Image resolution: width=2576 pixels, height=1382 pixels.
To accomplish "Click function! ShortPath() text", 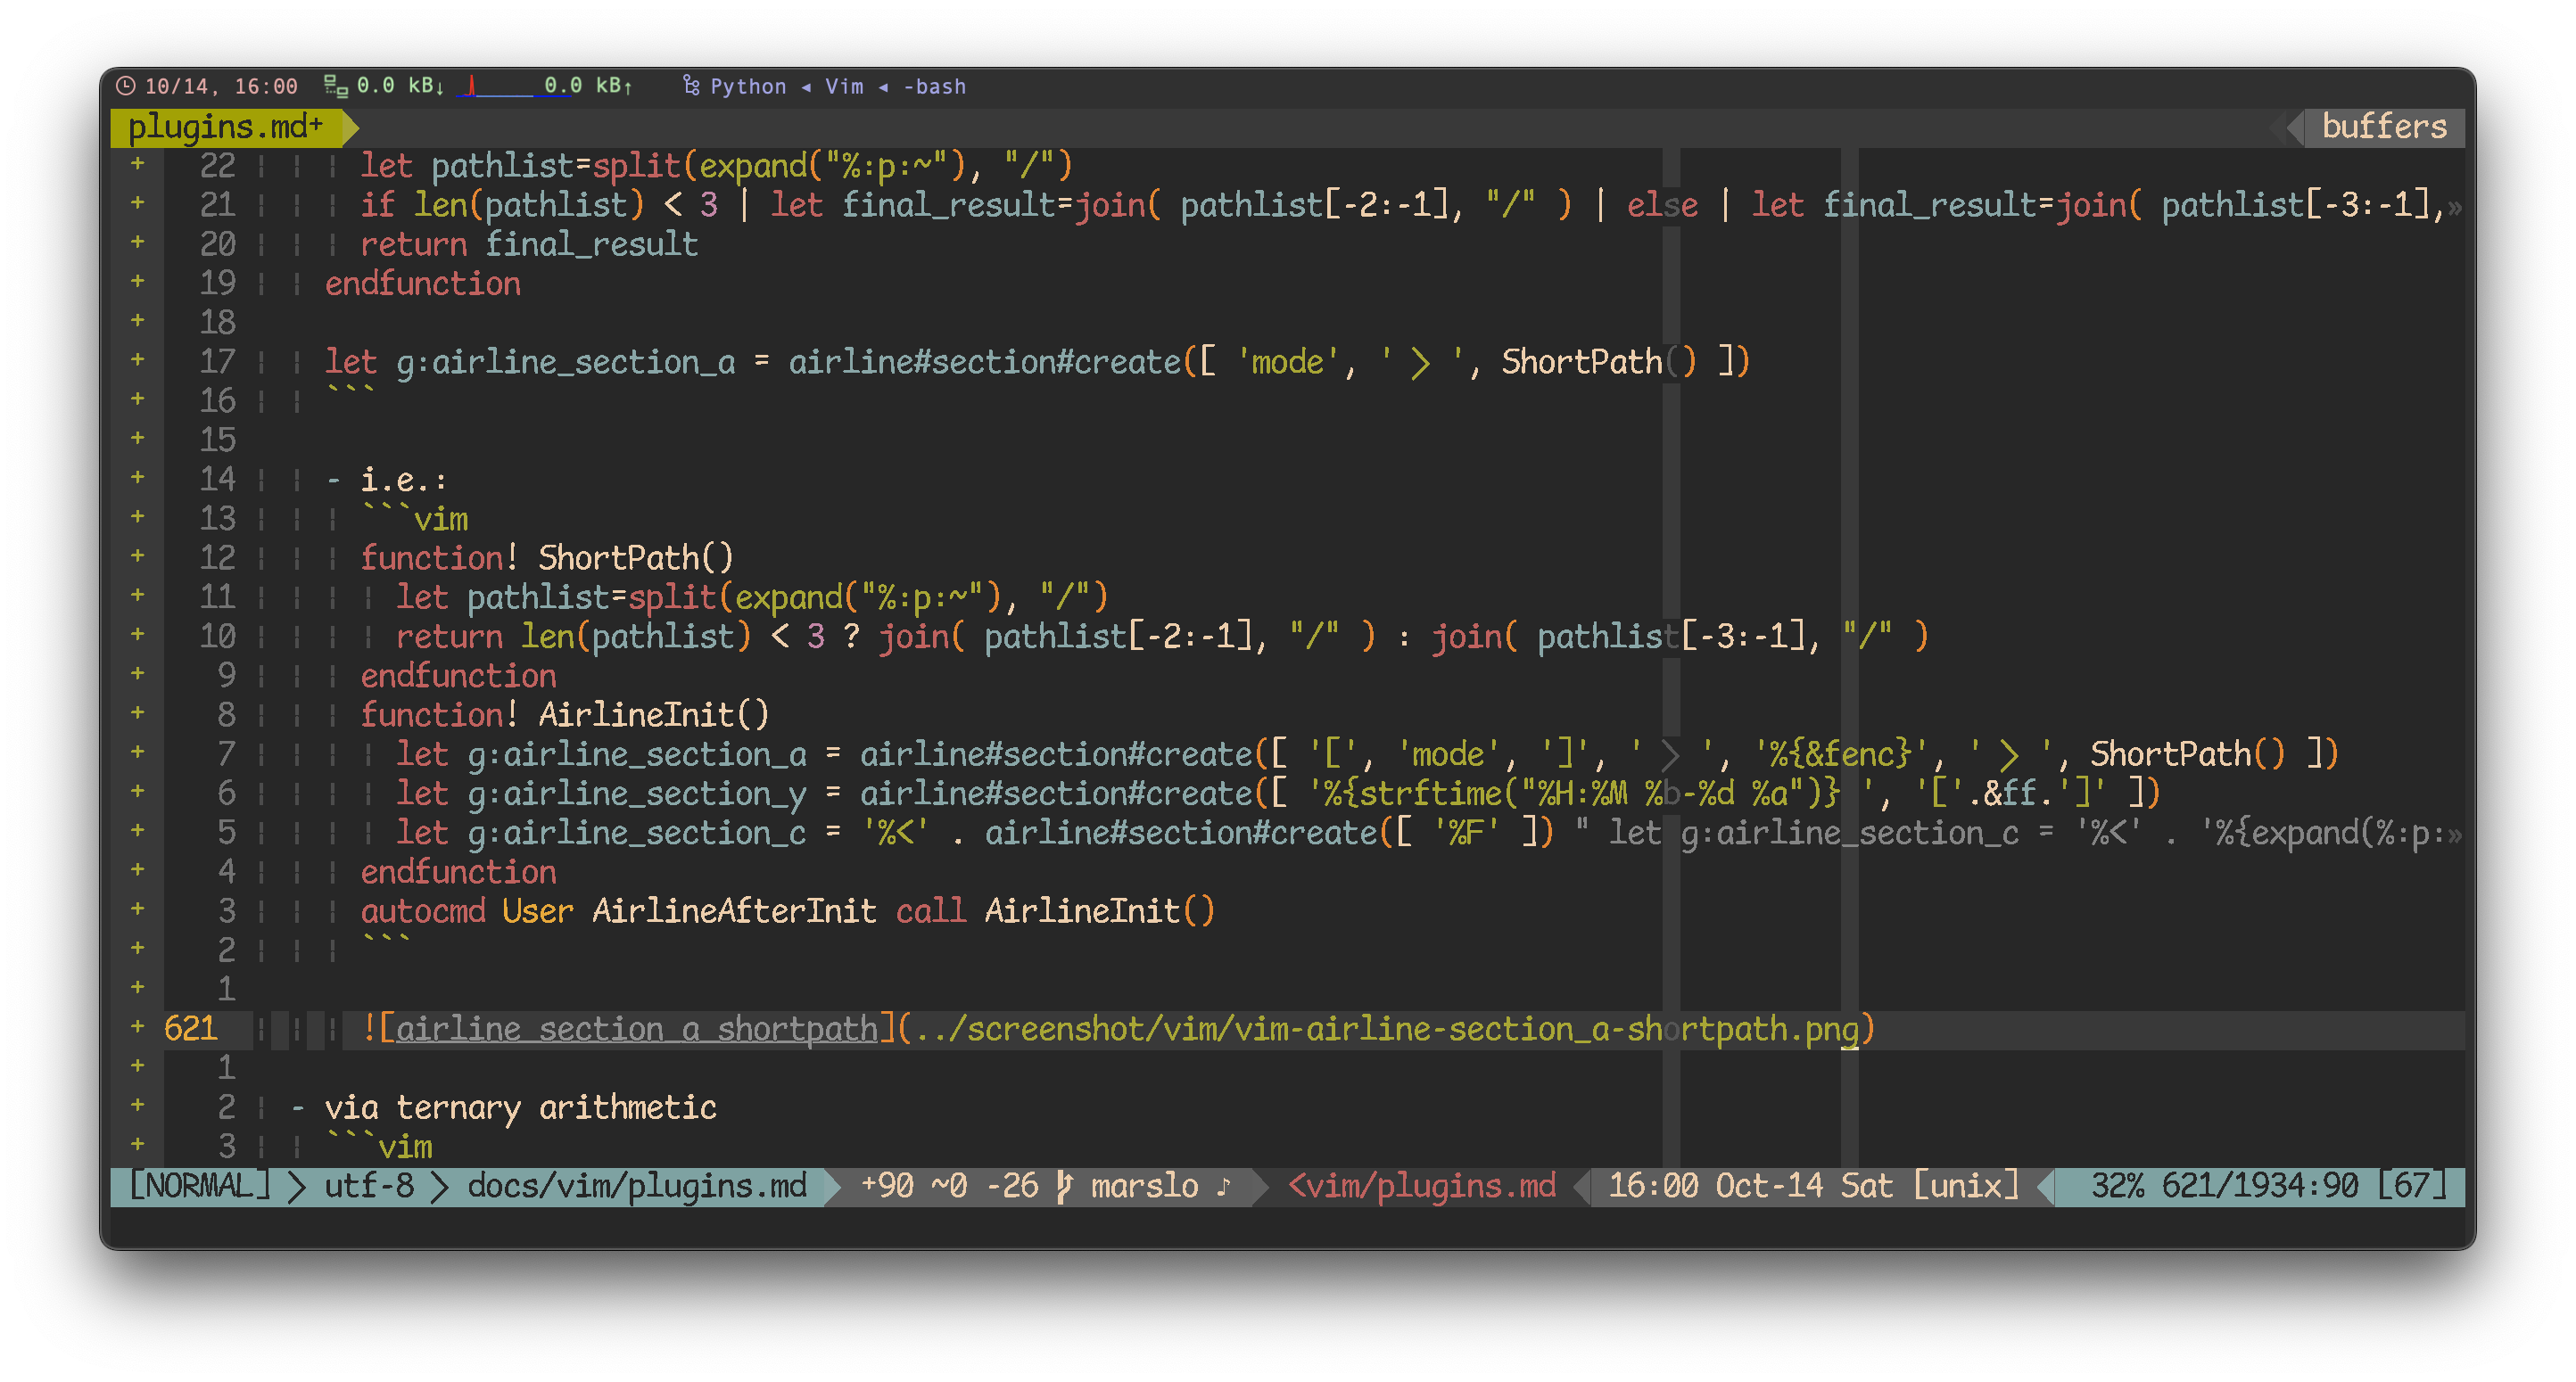I will point(546,556).
